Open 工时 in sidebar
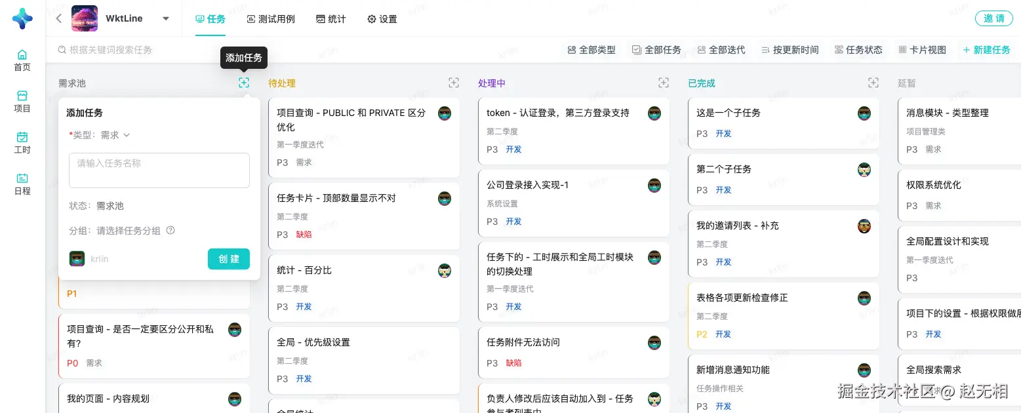Image resolution: width=1021 pixels, height=413 pixels. pos(22,143)
